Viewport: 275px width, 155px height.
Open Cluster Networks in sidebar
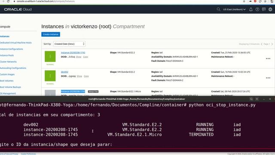8,62
